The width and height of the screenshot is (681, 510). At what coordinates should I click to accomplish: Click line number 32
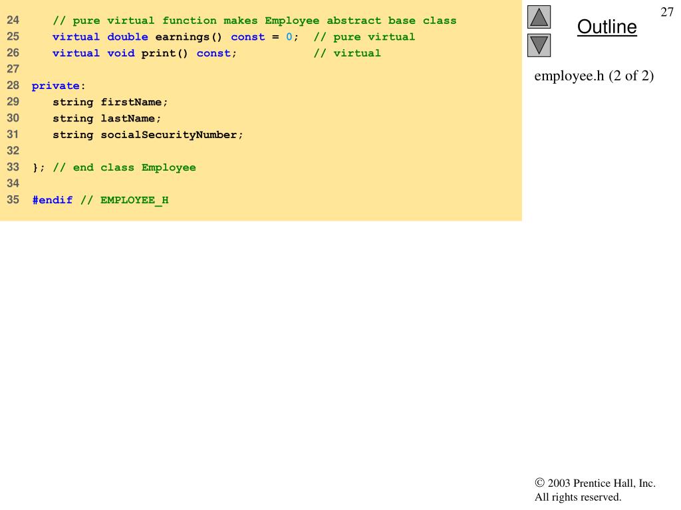[x=13, y=151]
